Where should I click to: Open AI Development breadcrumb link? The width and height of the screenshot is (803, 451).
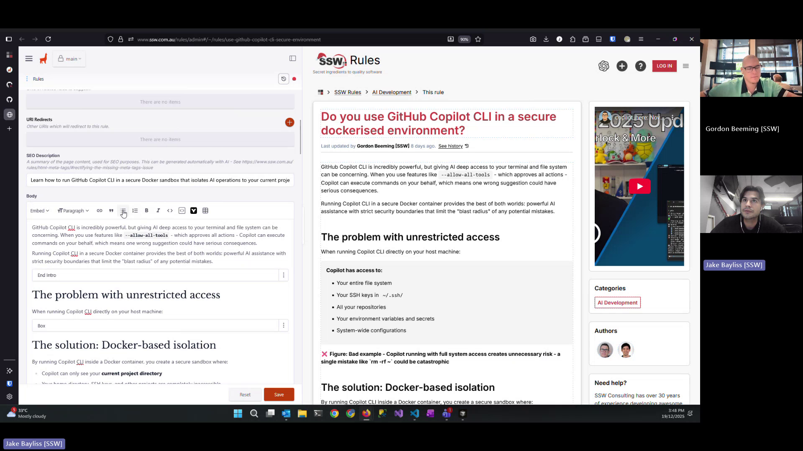click(x=392, y=92)
